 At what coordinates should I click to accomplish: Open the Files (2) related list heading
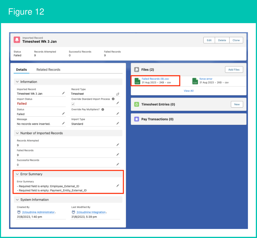[x=148, y=70]
